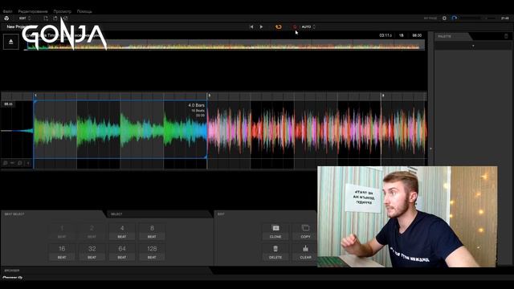514x289 pixels.
Task: Open the EDIT mode dropdown
Action: click(x=25, y=18)
